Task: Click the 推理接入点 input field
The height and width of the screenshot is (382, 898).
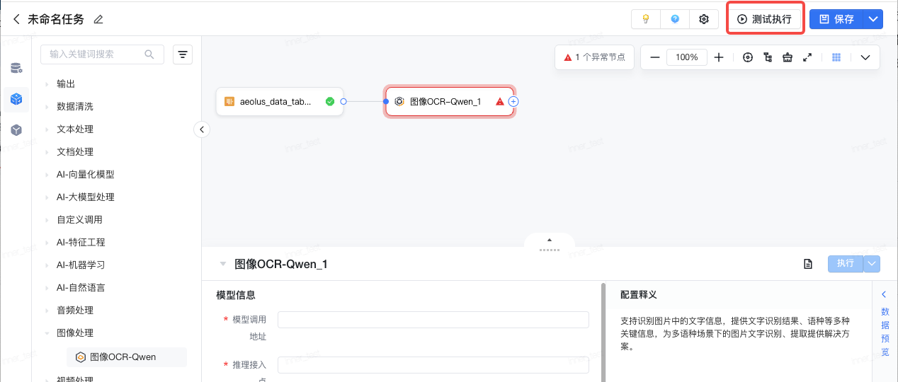Action: pos(433,365)
